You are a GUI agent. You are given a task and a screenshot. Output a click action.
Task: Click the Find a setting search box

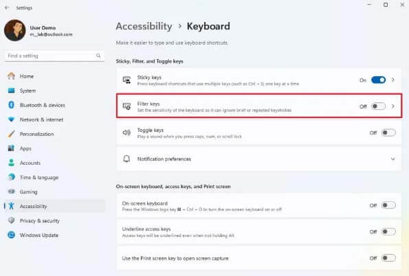point(54,56)
